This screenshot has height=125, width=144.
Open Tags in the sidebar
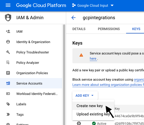[x=31, y=114]
